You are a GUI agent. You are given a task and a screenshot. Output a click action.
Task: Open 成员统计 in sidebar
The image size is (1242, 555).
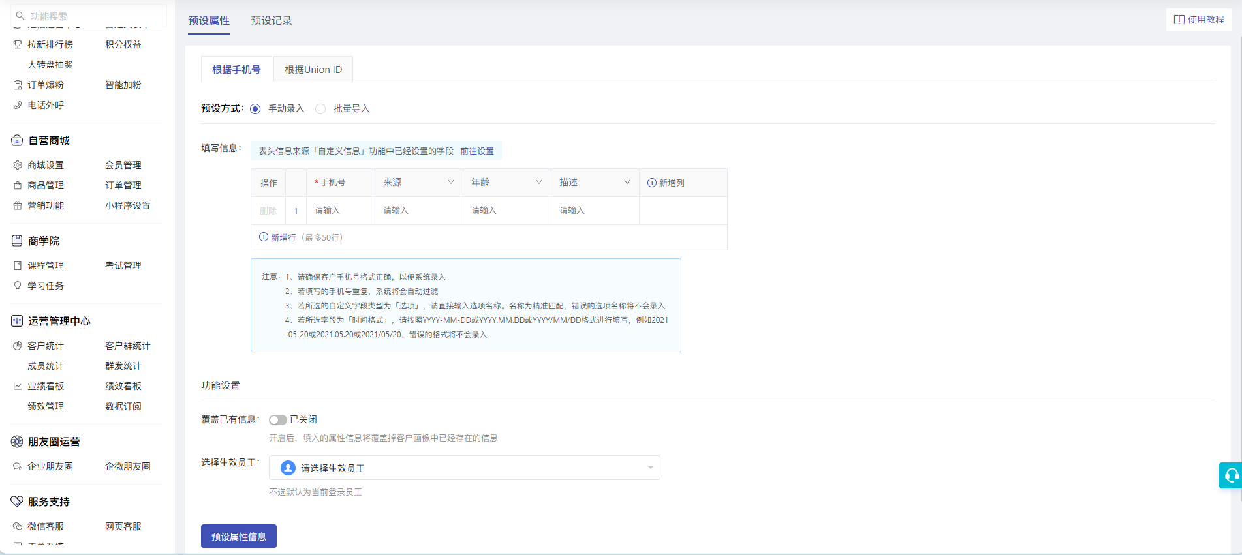pos(46,366)
